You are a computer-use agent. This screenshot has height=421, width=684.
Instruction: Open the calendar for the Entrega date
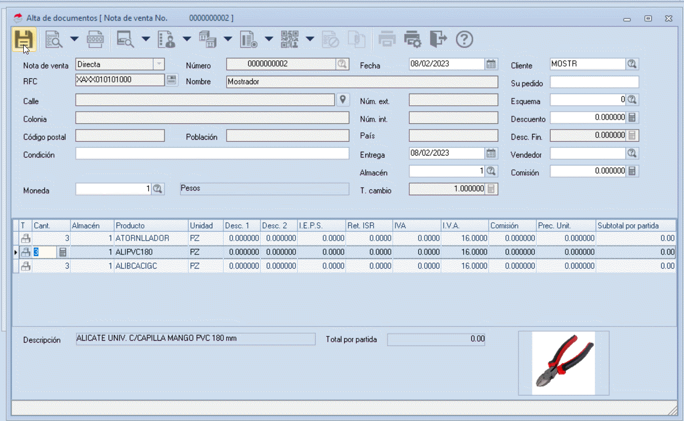(491, 153)
